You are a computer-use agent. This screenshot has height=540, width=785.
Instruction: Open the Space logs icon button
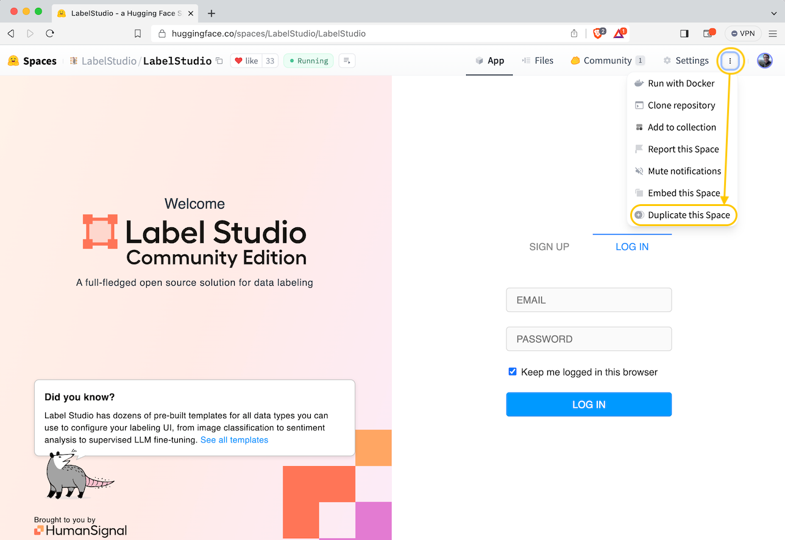(347, 60)
